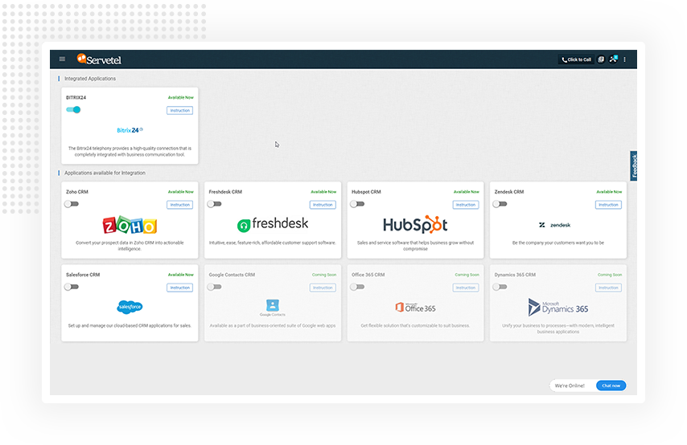Open the Bitrix24 Instruction button
Screen dimensions: 687x445
pos(179,110)
